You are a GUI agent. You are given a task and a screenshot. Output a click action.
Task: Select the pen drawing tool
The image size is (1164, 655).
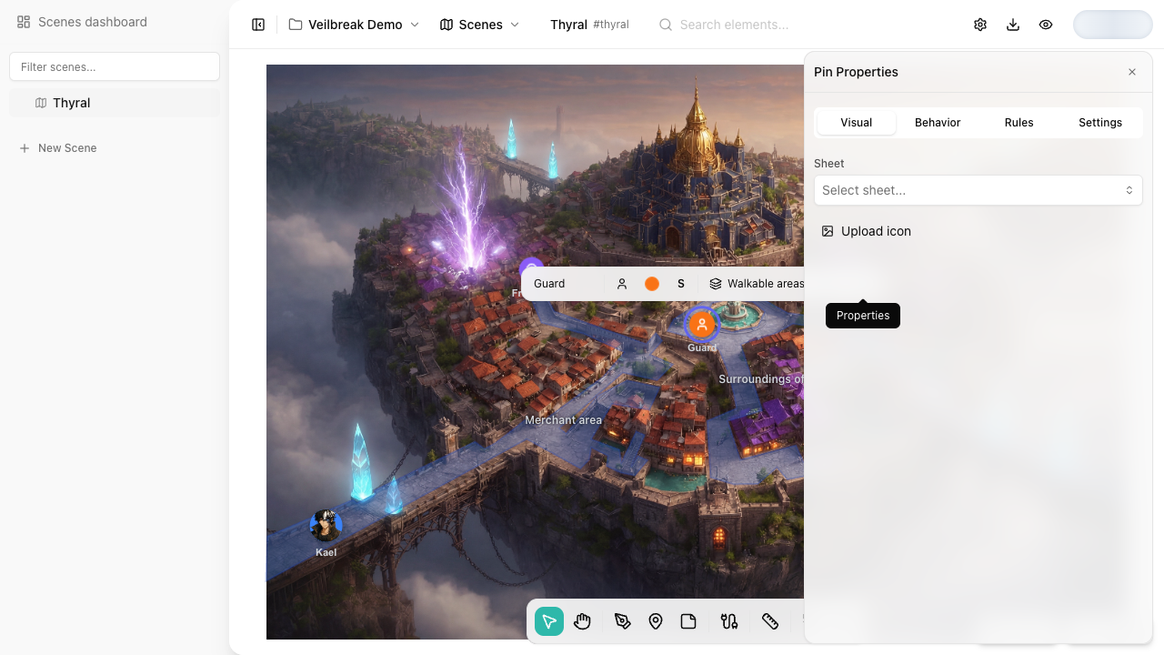622,621
